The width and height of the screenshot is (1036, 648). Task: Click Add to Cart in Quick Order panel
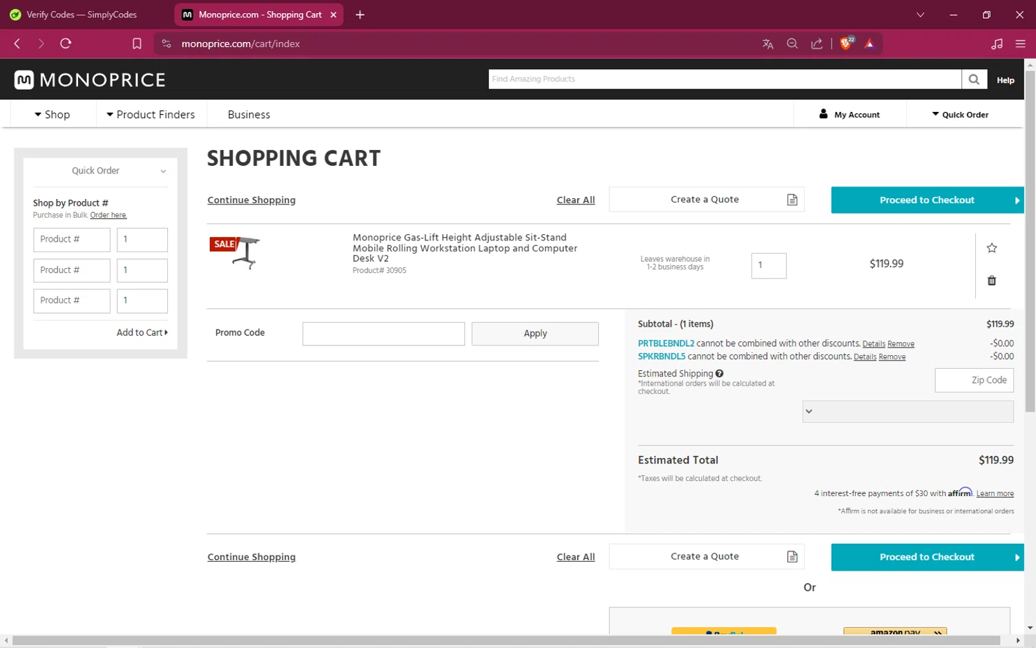click(x=142, y=332)
